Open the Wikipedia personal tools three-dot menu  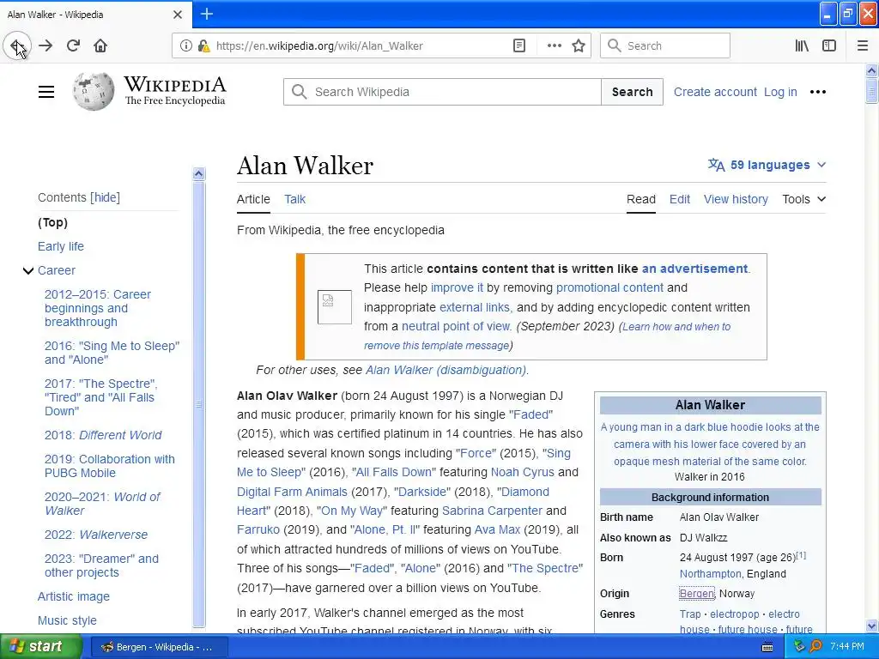[818, 92]
